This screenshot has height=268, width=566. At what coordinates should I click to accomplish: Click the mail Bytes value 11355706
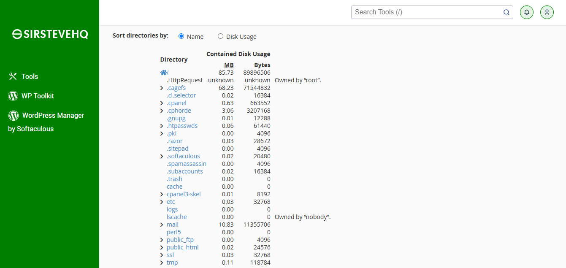257,225
